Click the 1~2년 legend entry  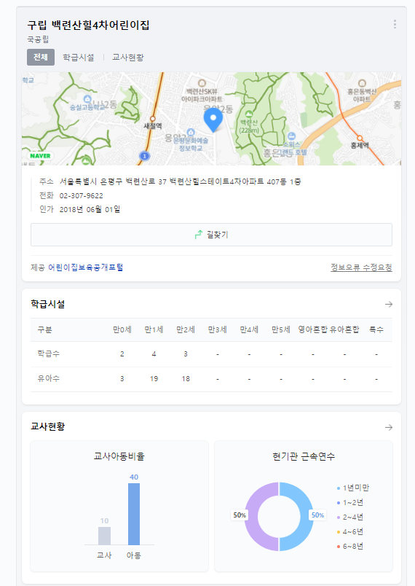point(349,502)
